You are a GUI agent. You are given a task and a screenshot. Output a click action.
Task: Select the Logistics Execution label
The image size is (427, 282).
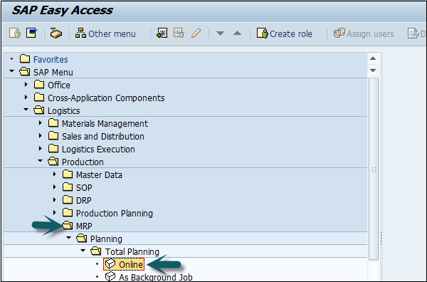(98, 150)
